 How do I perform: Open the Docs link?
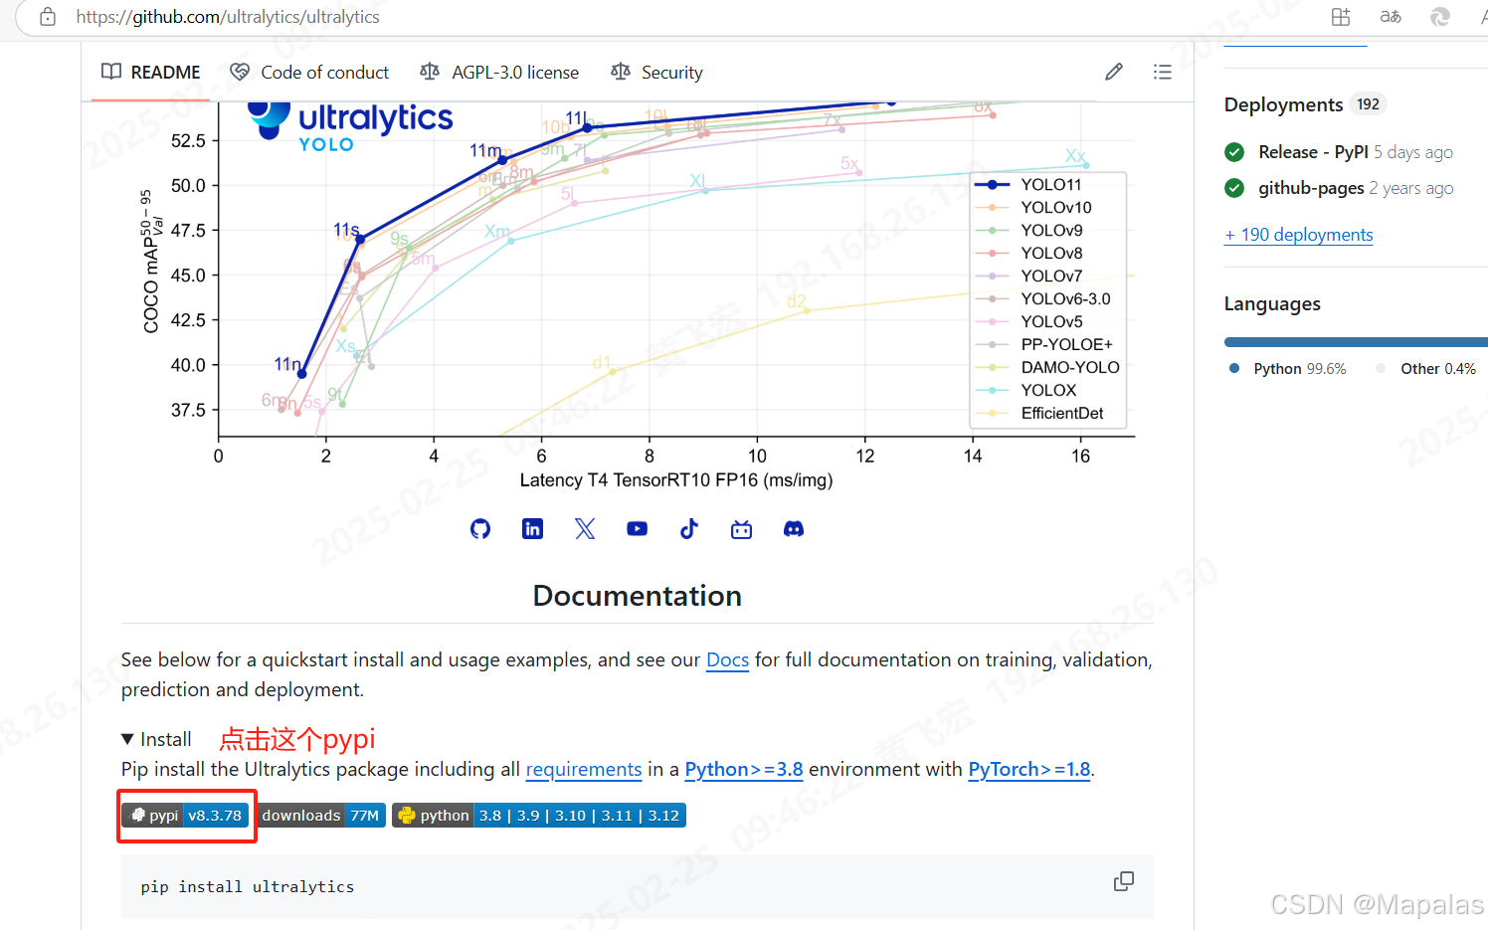click(x=727, y=659)
